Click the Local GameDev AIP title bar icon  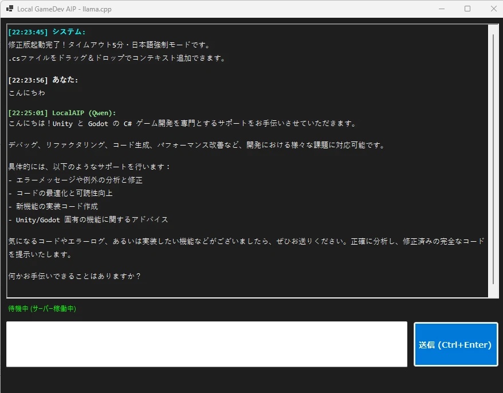click(9, 9)
